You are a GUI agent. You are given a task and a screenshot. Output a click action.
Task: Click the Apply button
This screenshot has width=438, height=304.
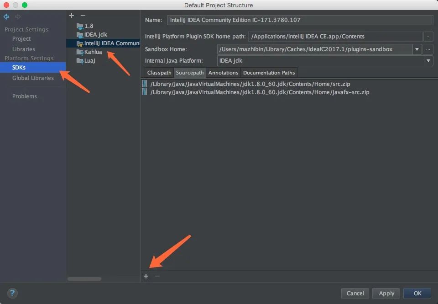point(386,293)
